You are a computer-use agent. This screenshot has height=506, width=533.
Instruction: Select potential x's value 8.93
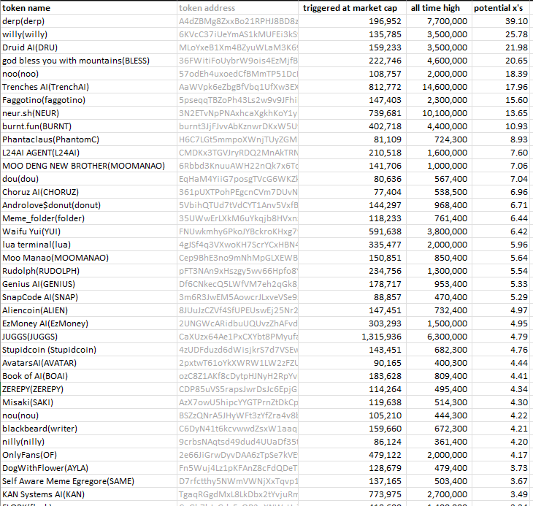pos(501,139)
